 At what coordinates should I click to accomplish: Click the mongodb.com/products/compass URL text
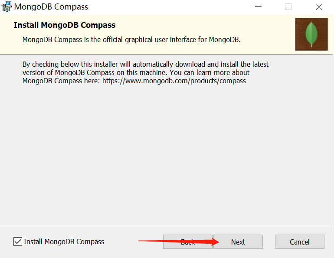click(174, 81)
